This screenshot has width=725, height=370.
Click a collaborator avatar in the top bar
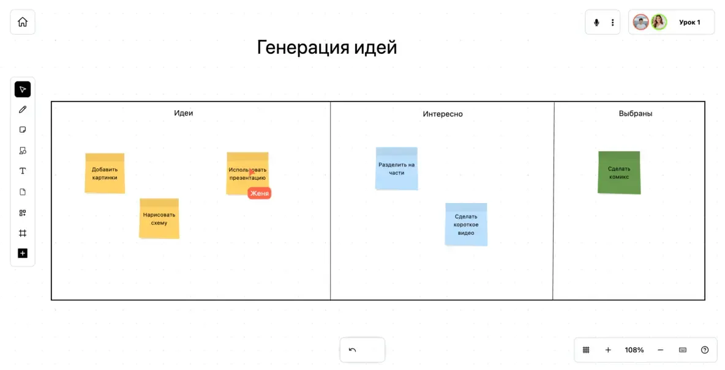click(640, 21)
